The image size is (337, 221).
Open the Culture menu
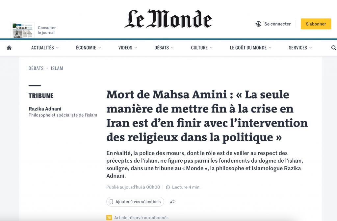click(202, 48)
